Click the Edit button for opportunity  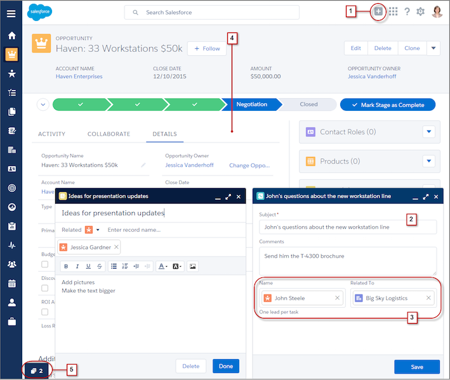click(x=356, y=48)
